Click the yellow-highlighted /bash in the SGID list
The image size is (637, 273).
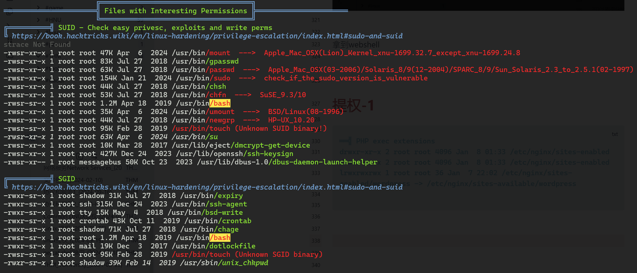click(220, 238)
